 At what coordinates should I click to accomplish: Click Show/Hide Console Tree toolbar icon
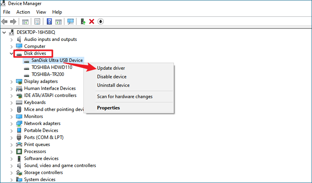[x=25, y=21]
